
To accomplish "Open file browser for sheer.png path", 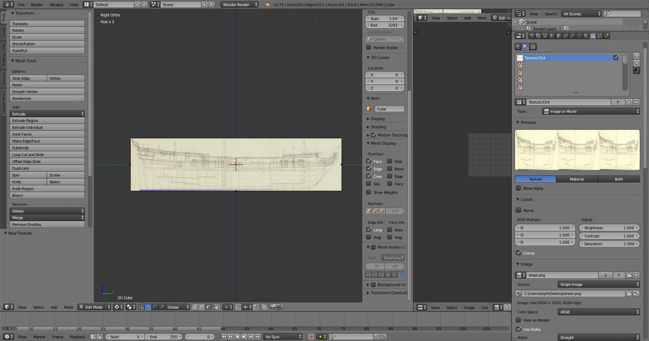I will pyautogui.click(x=629, y=293).
